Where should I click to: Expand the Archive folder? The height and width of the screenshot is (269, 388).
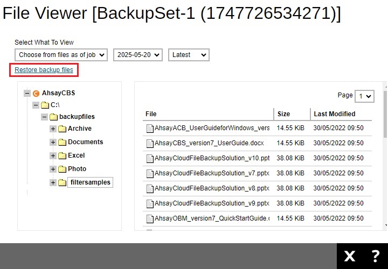[53, 129]
